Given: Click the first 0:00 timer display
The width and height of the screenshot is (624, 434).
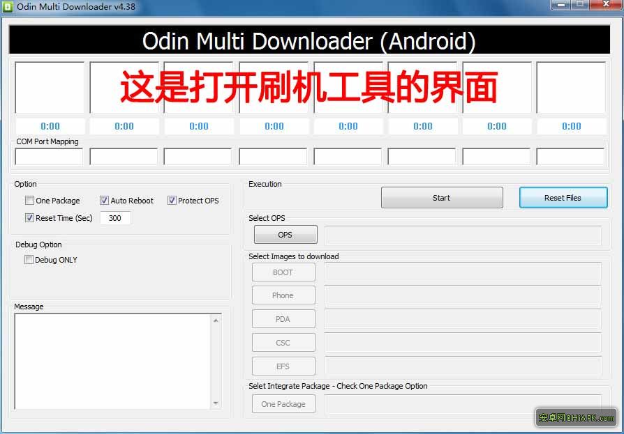Looking at the screenshot, I should 50,126.
